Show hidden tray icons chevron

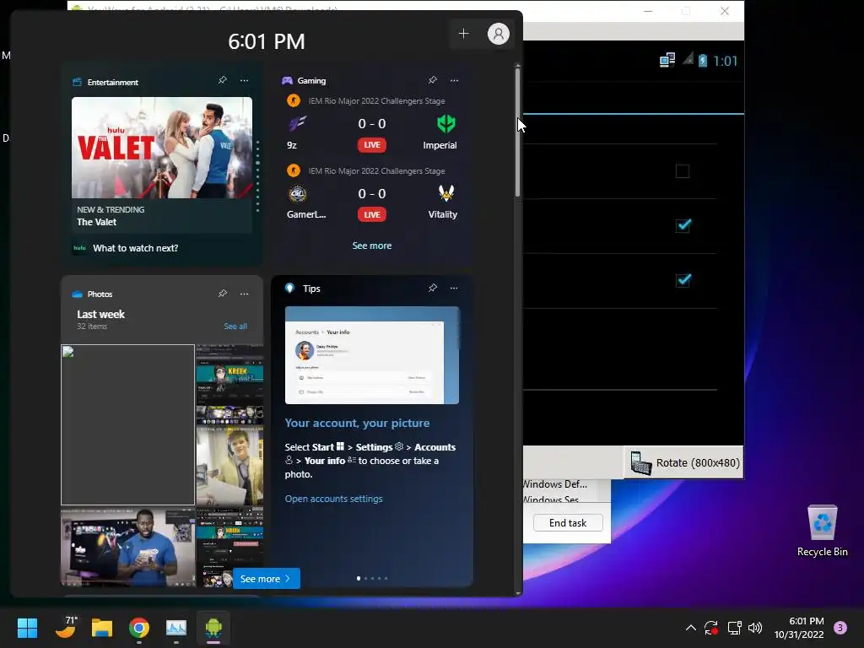coord(690,628)
